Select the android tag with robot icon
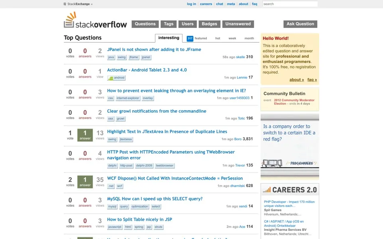Image resolution: width=383 pixels, height=239 pixels. (116, 78)
